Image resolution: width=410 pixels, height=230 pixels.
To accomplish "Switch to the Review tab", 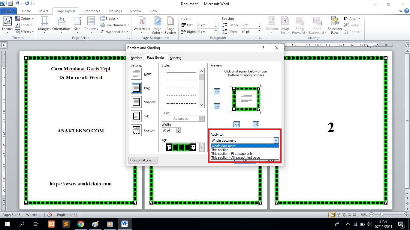I will pos(136,11).
